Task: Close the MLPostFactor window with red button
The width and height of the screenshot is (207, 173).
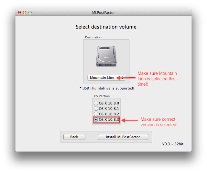Action: [19, 12]
